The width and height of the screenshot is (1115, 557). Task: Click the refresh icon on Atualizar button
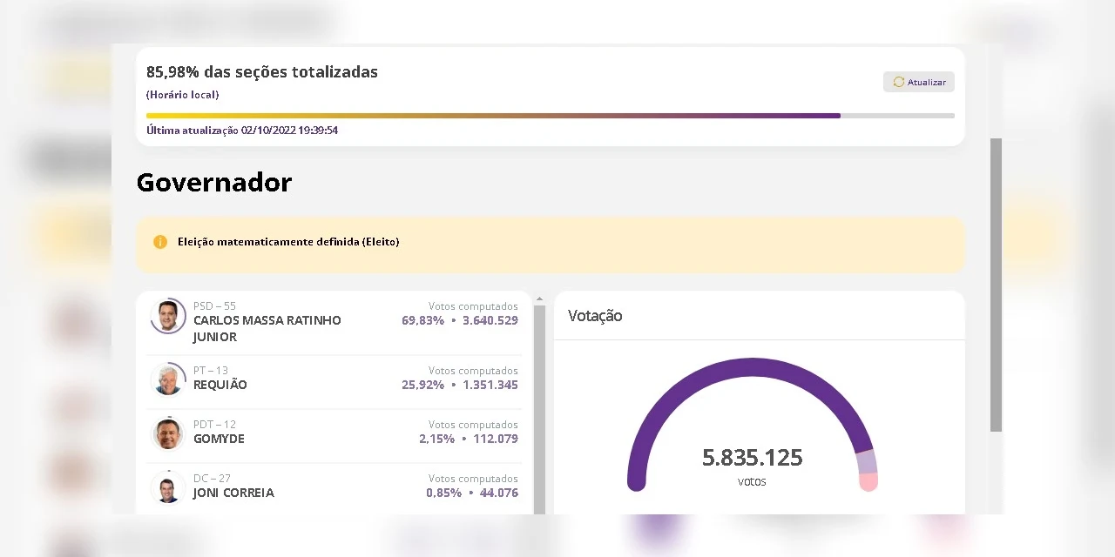coord(898,82)
